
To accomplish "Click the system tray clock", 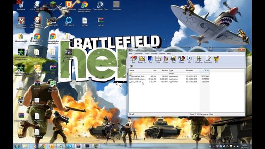I will 245,146.
